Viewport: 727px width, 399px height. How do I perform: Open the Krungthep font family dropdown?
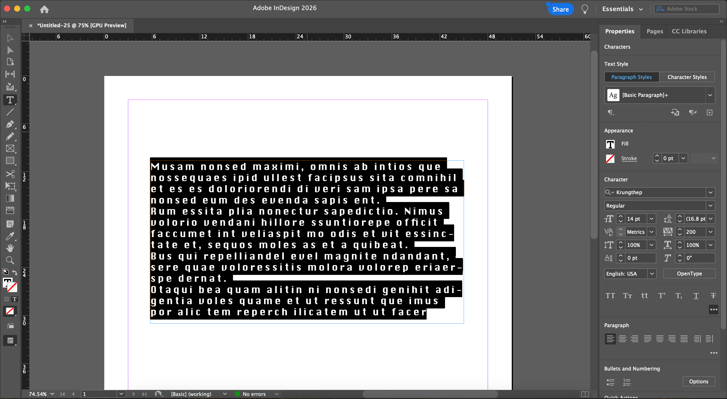[x=710, y=192]
